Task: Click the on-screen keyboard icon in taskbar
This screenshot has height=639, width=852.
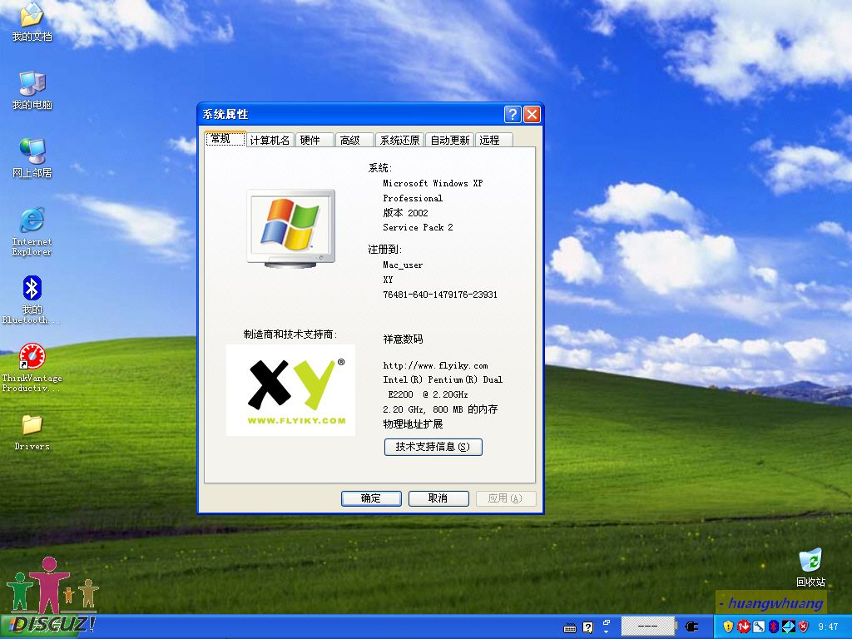Action: tap(569, 628)
